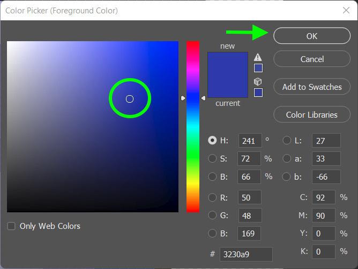
Task: Select the in-gamut color swatch below warning
Action: 258,68
